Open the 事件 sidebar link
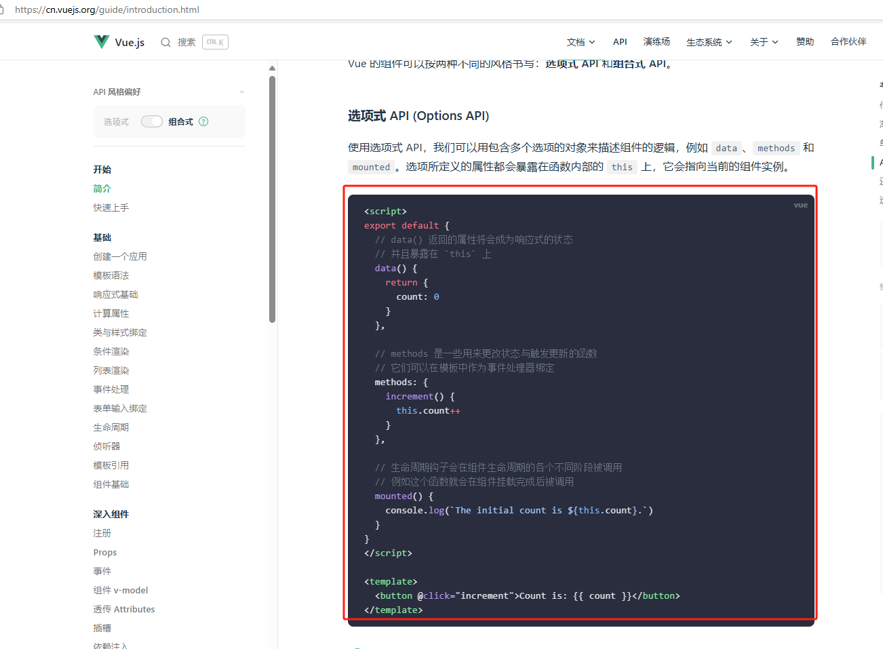 102,571
